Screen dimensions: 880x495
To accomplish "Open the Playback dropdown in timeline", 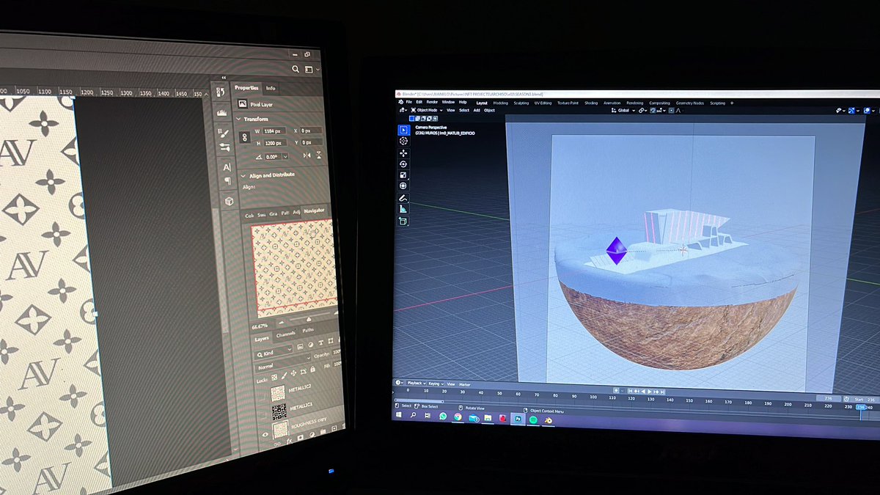I will click(417, 384).
